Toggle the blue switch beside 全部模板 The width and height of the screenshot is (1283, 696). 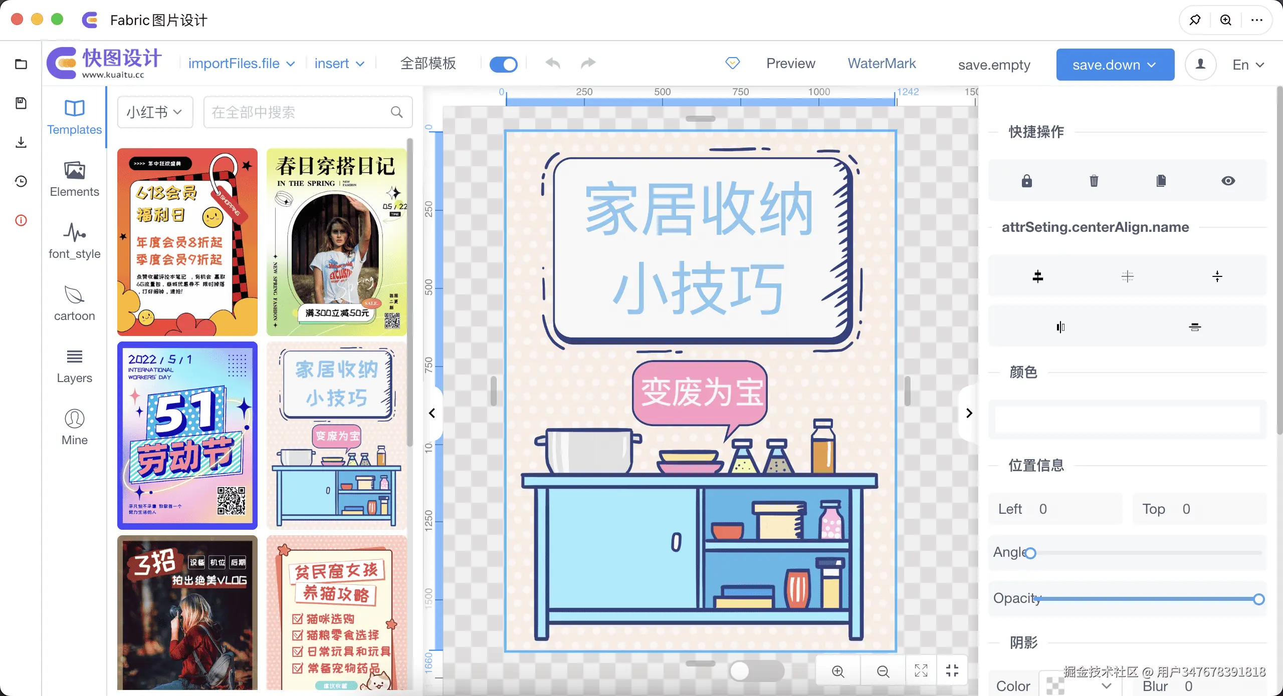[x=503, y=64]
